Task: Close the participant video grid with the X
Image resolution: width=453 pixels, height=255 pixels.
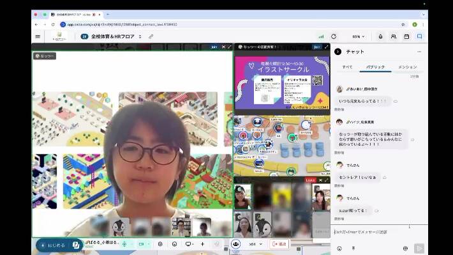Action: (x=320, y=180)
